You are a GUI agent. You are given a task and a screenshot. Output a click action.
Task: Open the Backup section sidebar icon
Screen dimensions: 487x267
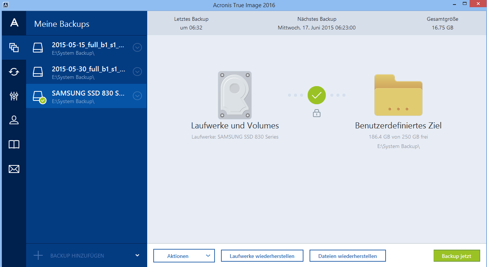(x=14, y=48)
